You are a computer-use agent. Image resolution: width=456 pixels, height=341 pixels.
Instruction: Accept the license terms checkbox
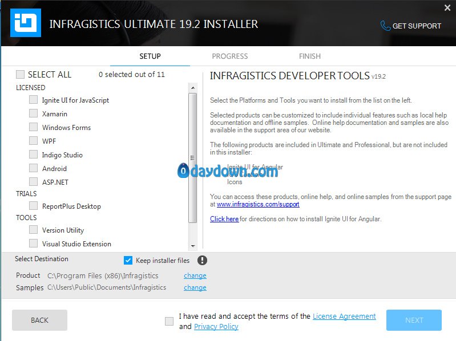click(169, 321)
